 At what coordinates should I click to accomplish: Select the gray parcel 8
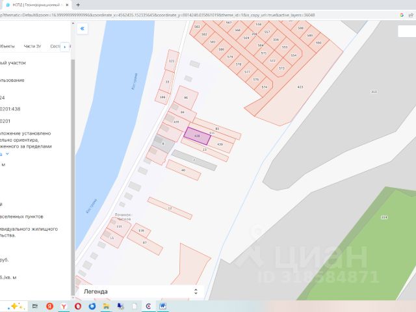click(x=163, y=144)
